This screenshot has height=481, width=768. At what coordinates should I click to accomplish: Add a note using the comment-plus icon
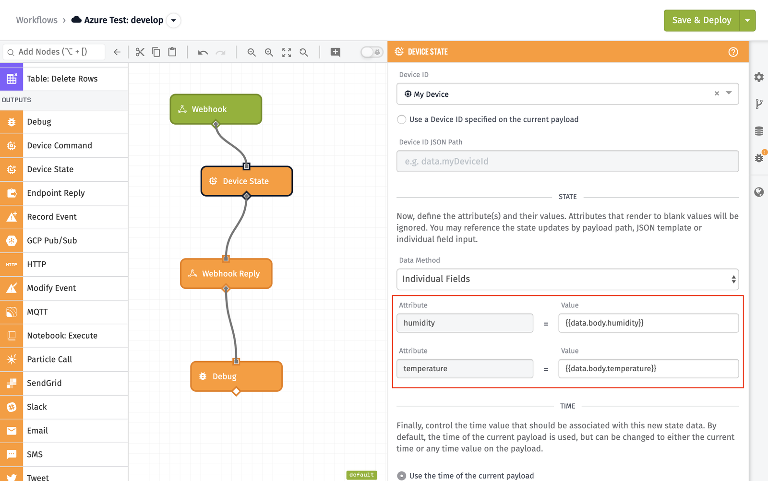[335, 52]
